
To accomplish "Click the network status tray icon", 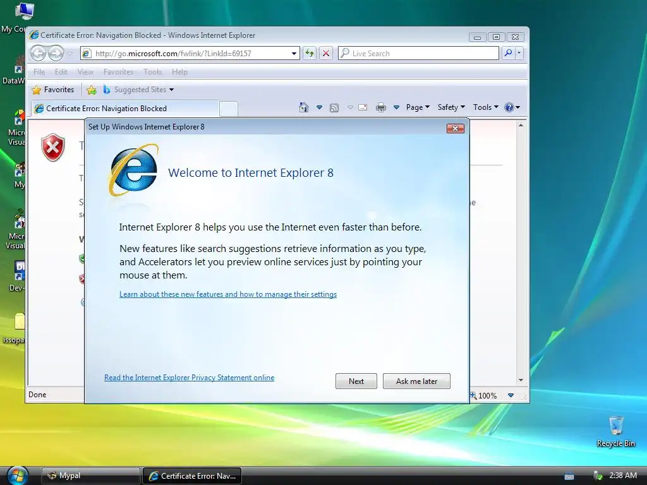I will pyautogui.click(x=597, y=476).
